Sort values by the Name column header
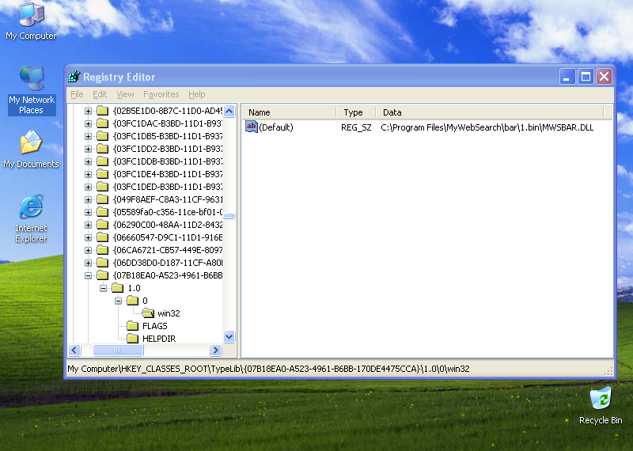 point(290,112)
